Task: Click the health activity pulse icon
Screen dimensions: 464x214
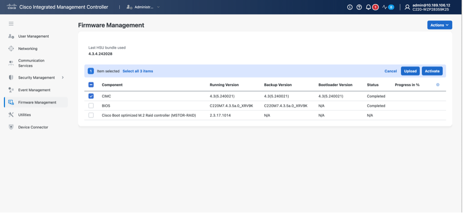Action: coord(385,7)
